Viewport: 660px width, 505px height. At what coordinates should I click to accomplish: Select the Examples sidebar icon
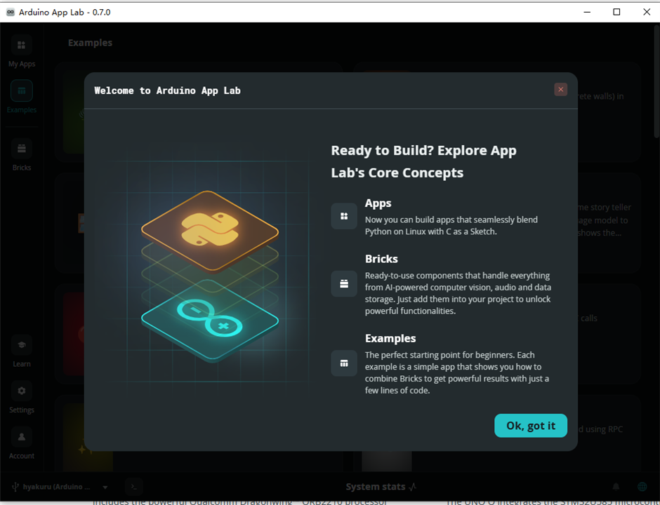pos(22,90)
